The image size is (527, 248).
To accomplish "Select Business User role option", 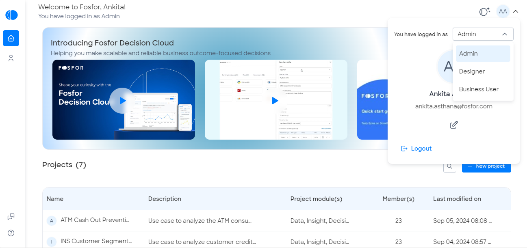I will point(483,89).
